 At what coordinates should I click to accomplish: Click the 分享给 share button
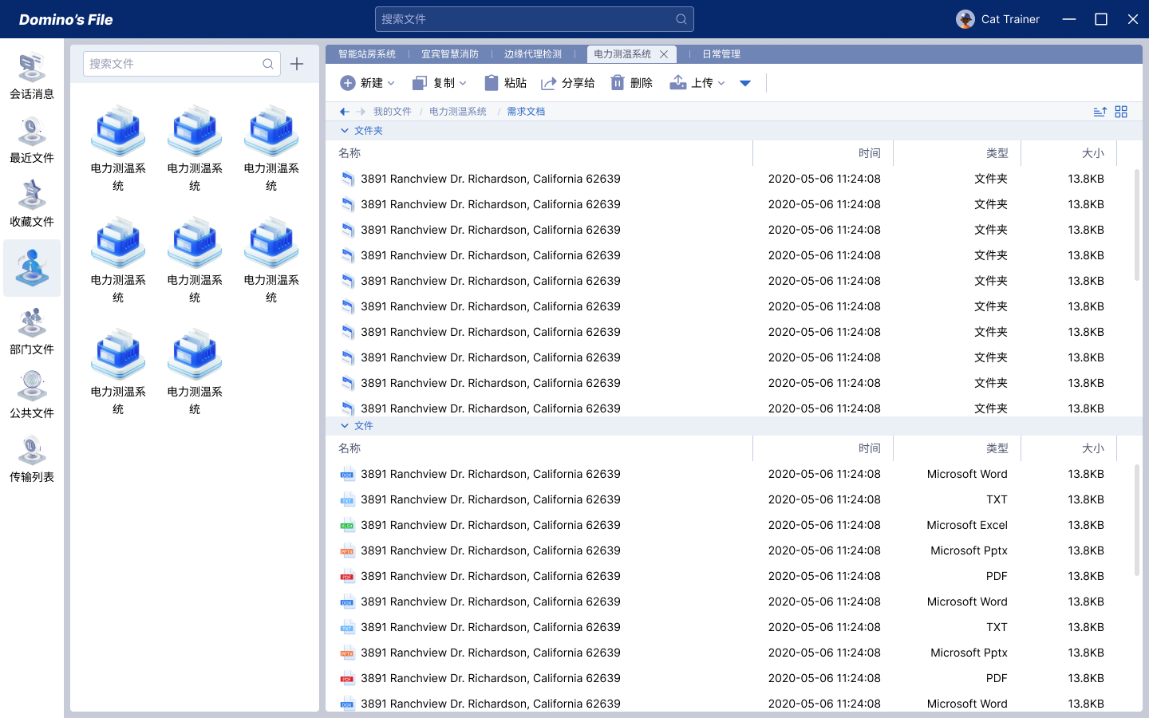567,83
